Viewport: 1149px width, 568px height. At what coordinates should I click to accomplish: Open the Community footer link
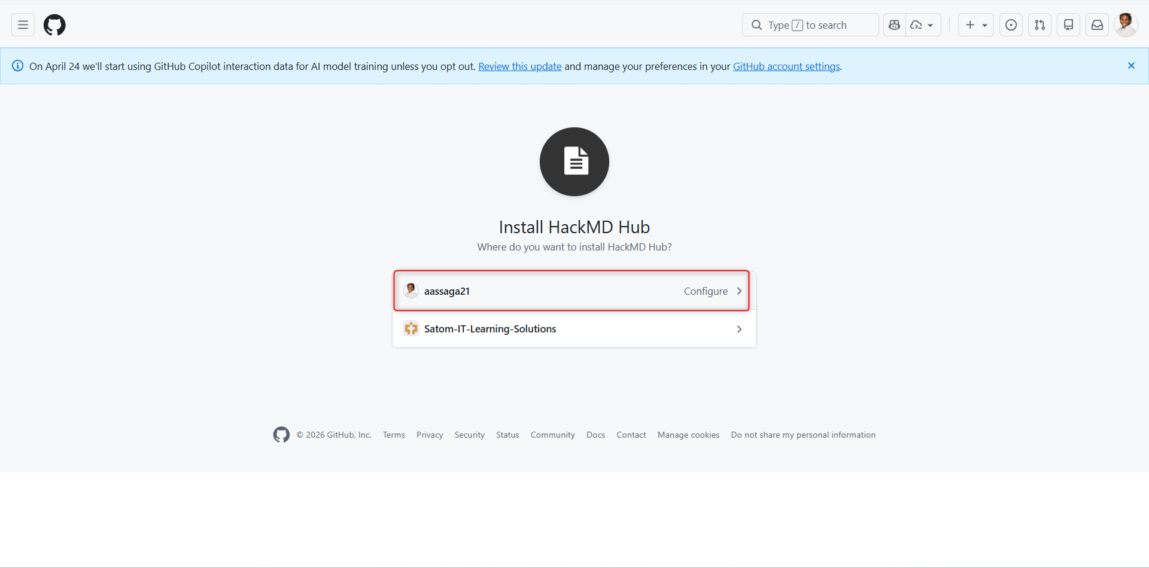[x=552, y=435]
